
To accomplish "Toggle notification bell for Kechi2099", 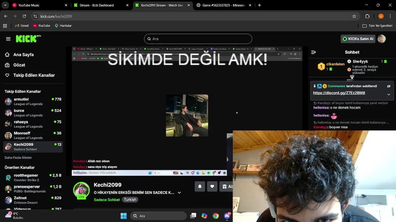I will 200,187.
